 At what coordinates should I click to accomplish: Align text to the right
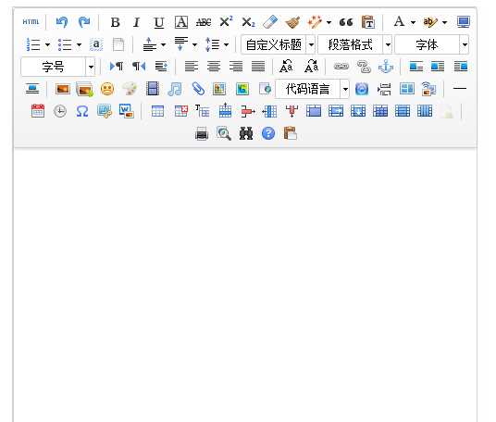(x=236, y=67)
